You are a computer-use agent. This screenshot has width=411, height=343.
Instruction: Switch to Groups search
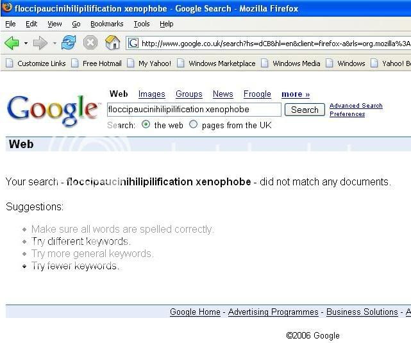(x=189, y=94)
